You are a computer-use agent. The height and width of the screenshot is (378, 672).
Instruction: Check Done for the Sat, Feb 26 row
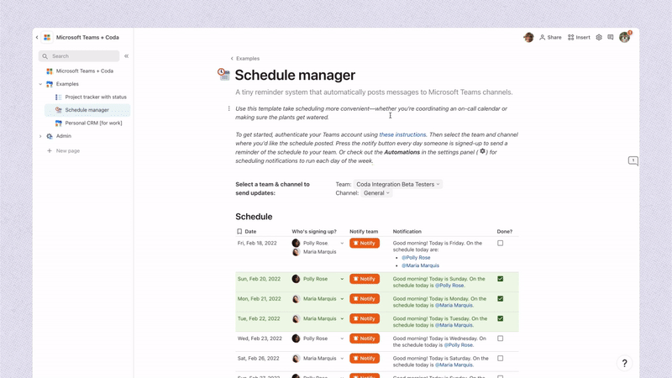(500, 359)
